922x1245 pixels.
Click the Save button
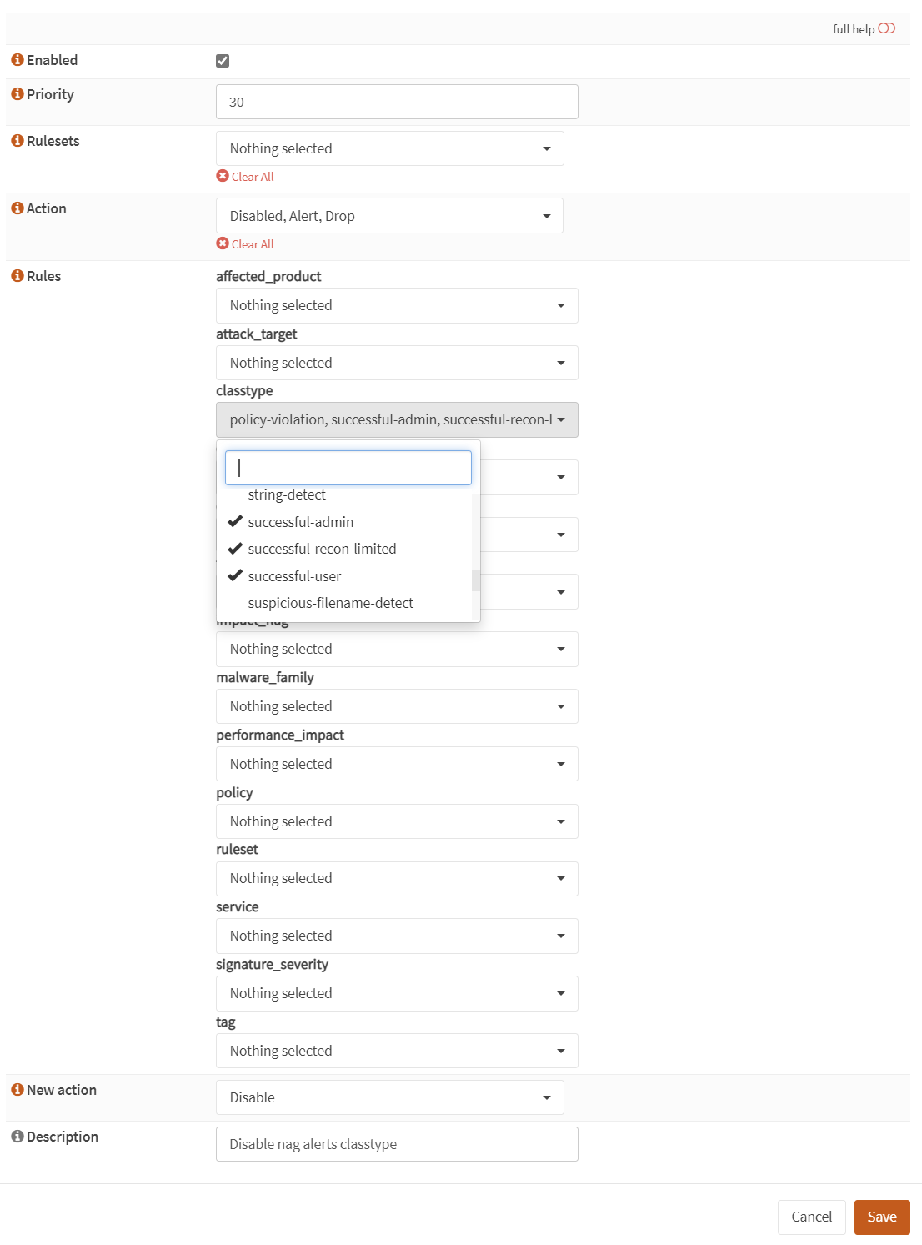(x=881, y=1217)
